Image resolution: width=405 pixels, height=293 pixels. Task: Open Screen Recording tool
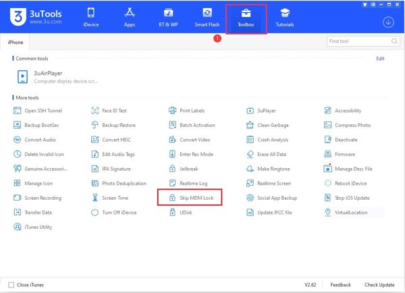[x=37, y=198]
